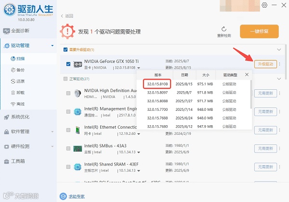Open more options for Intel Ethernet row

coord(279,130)
